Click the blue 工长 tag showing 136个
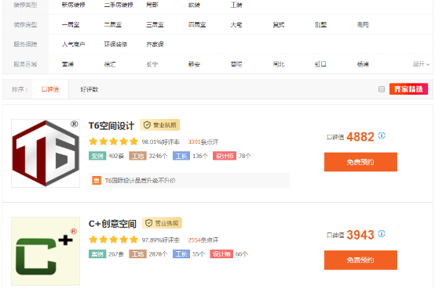 [x=181, y=156]
